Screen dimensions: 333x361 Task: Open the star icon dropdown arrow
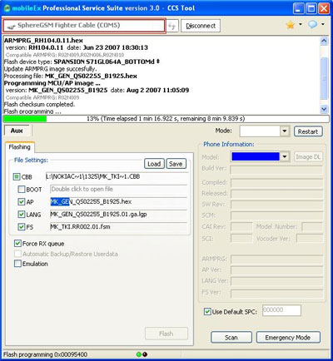[x=301, y=25]
